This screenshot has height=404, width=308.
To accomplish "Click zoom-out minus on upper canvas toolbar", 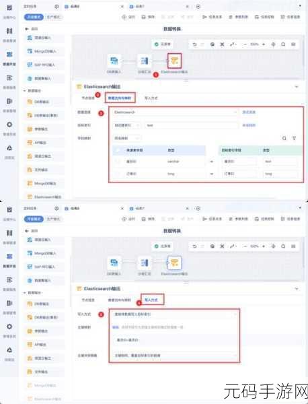I will click(245, 44).
